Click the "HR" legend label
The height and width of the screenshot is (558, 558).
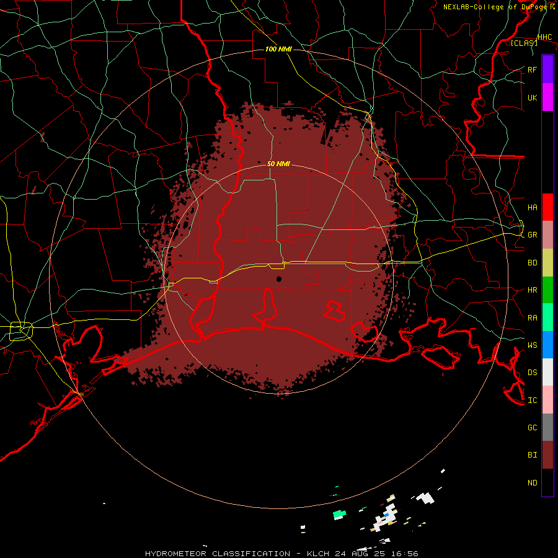tap(532, 290)
